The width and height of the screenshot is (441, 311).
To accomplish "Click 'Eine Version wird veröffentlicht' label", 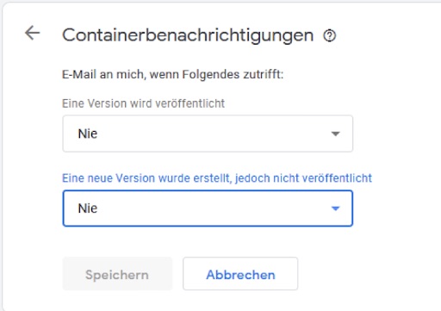I will pos(143,103).
